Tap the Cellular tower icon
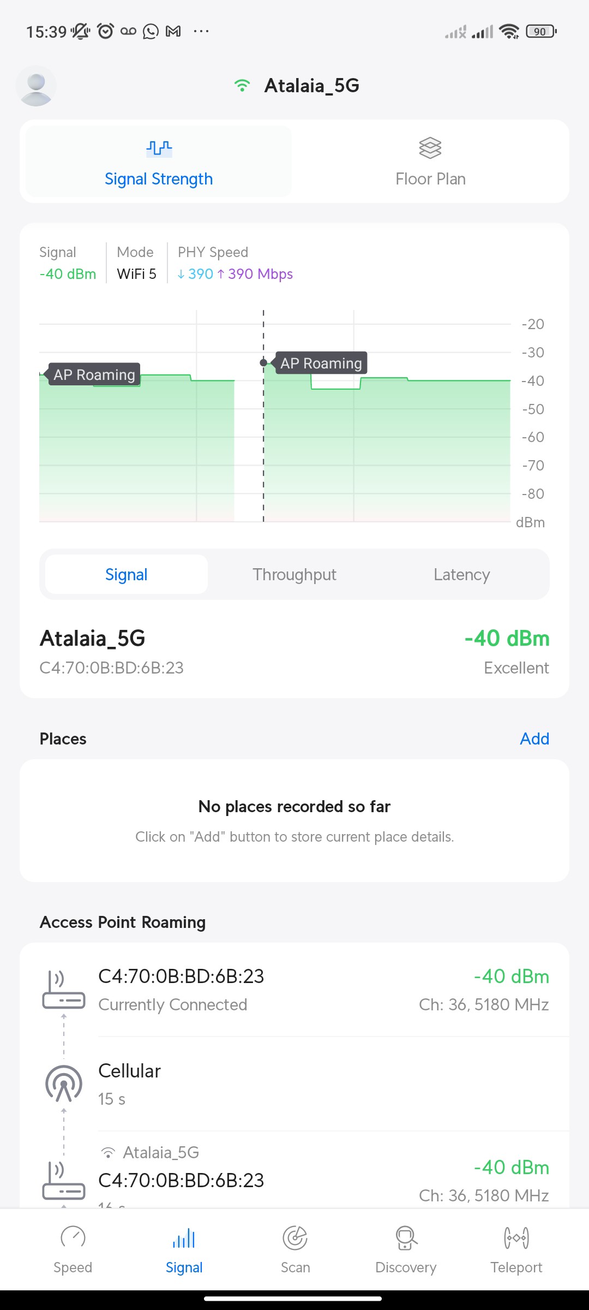This screenshot has height=1310, width=589. 64,1083
